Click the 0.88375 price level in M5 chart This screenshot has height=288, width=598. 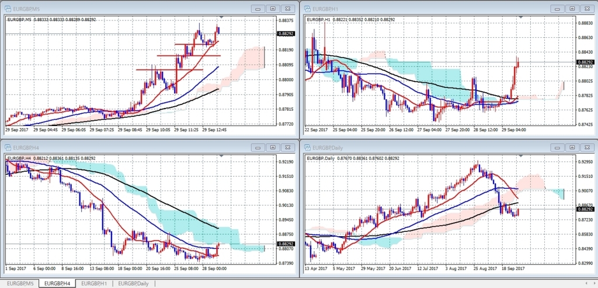[x=286, y=20]
